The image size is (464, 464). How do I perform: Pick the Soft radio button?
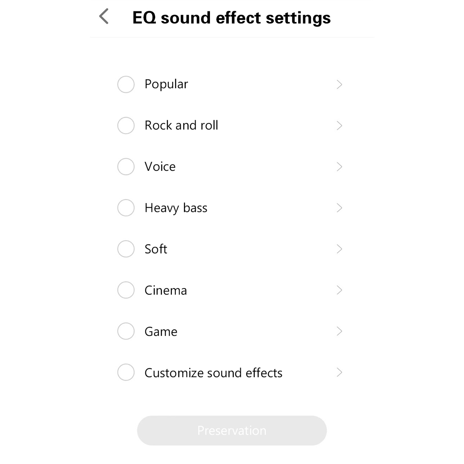(126, 249)
